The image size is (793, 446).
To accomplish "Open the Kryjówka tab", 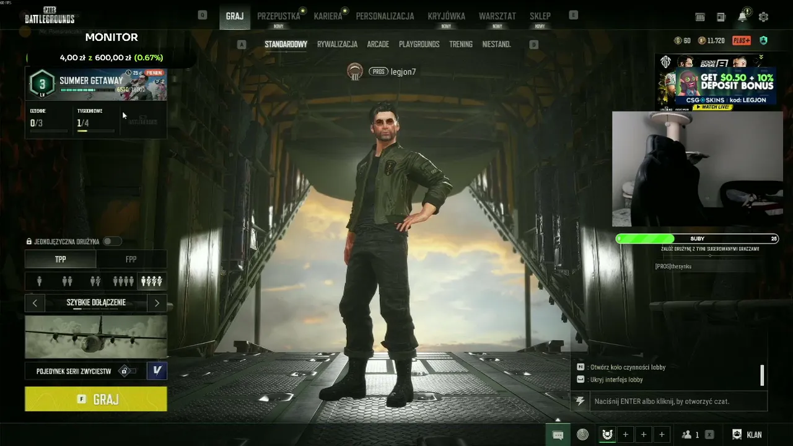I will (x=446, y=16).
